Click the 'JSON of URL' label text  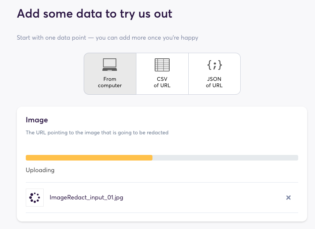(x=214, y=82)
